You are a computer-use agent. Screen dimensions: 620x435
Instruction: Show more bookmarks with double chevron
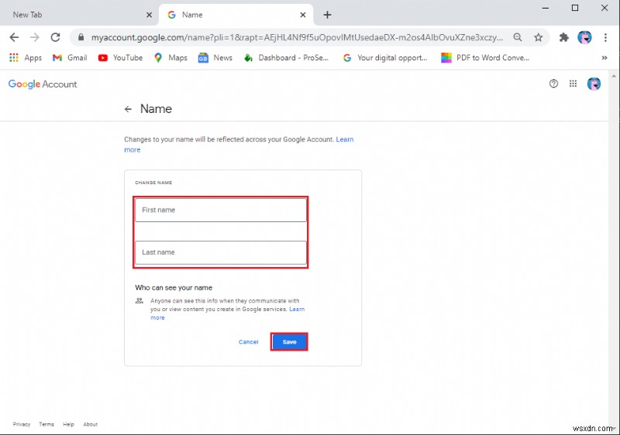[604, 57]
